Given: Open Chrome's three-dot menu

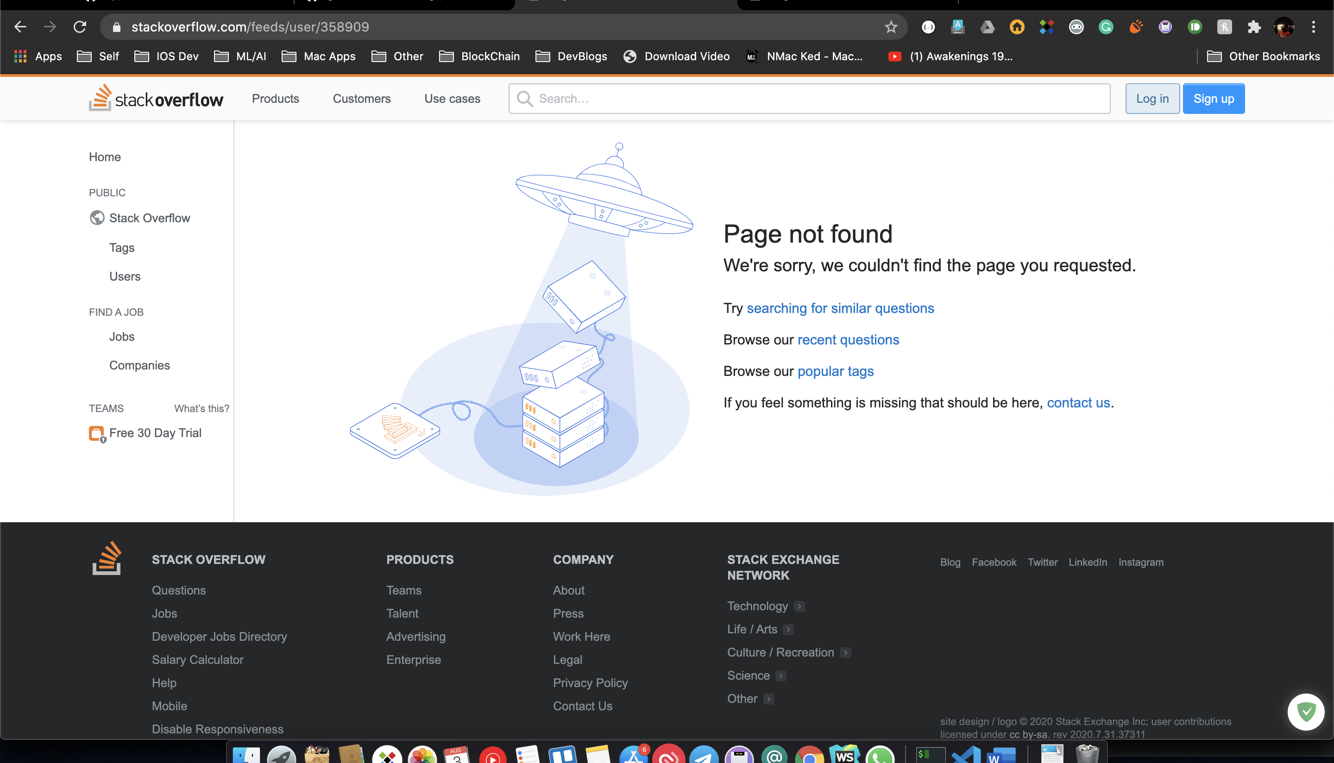Looking at the screenshot, I should 1313,27.
